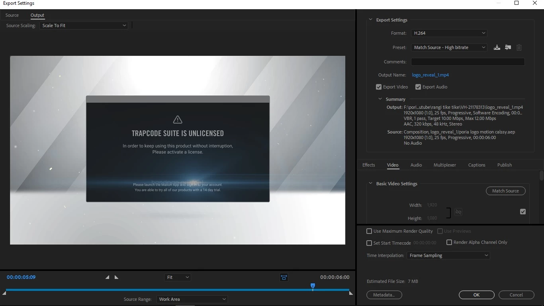Image resolution: width=544 pixels, height=306 pixels.
Task: Collapse the Summary section
Action: [380, 99]
